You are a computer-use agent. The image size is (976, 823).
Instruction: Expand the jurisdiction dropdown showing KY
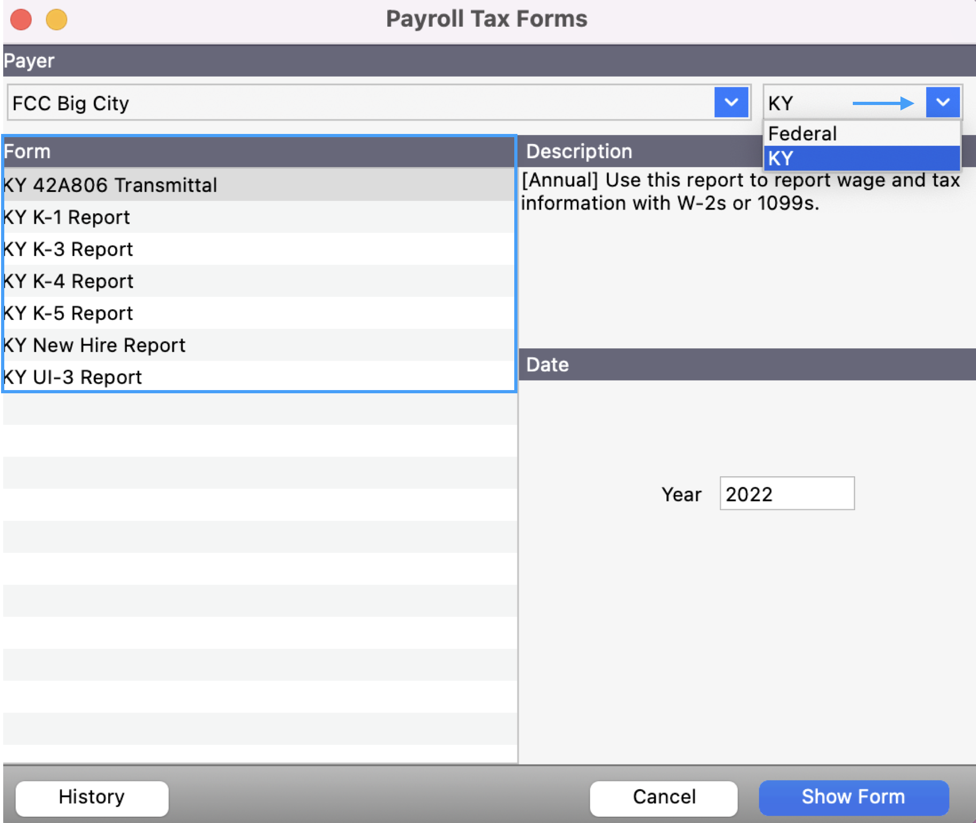[943, 102]
